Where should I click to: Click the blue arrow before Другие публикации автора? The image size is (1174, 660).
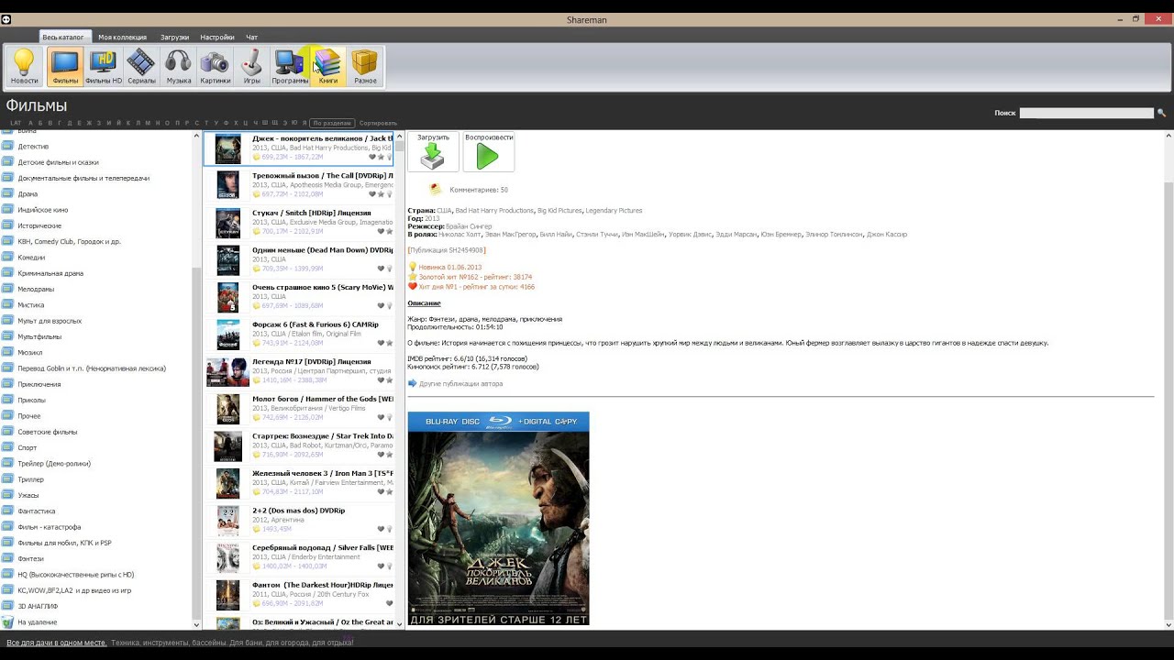[x=413, y=383]
